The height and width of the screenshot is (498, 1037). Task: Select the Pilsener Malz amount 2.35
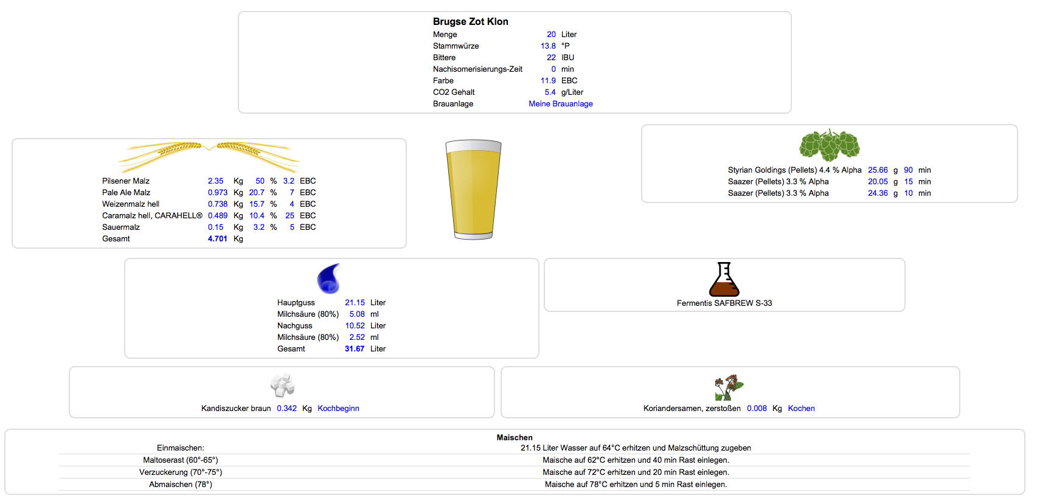215,181
